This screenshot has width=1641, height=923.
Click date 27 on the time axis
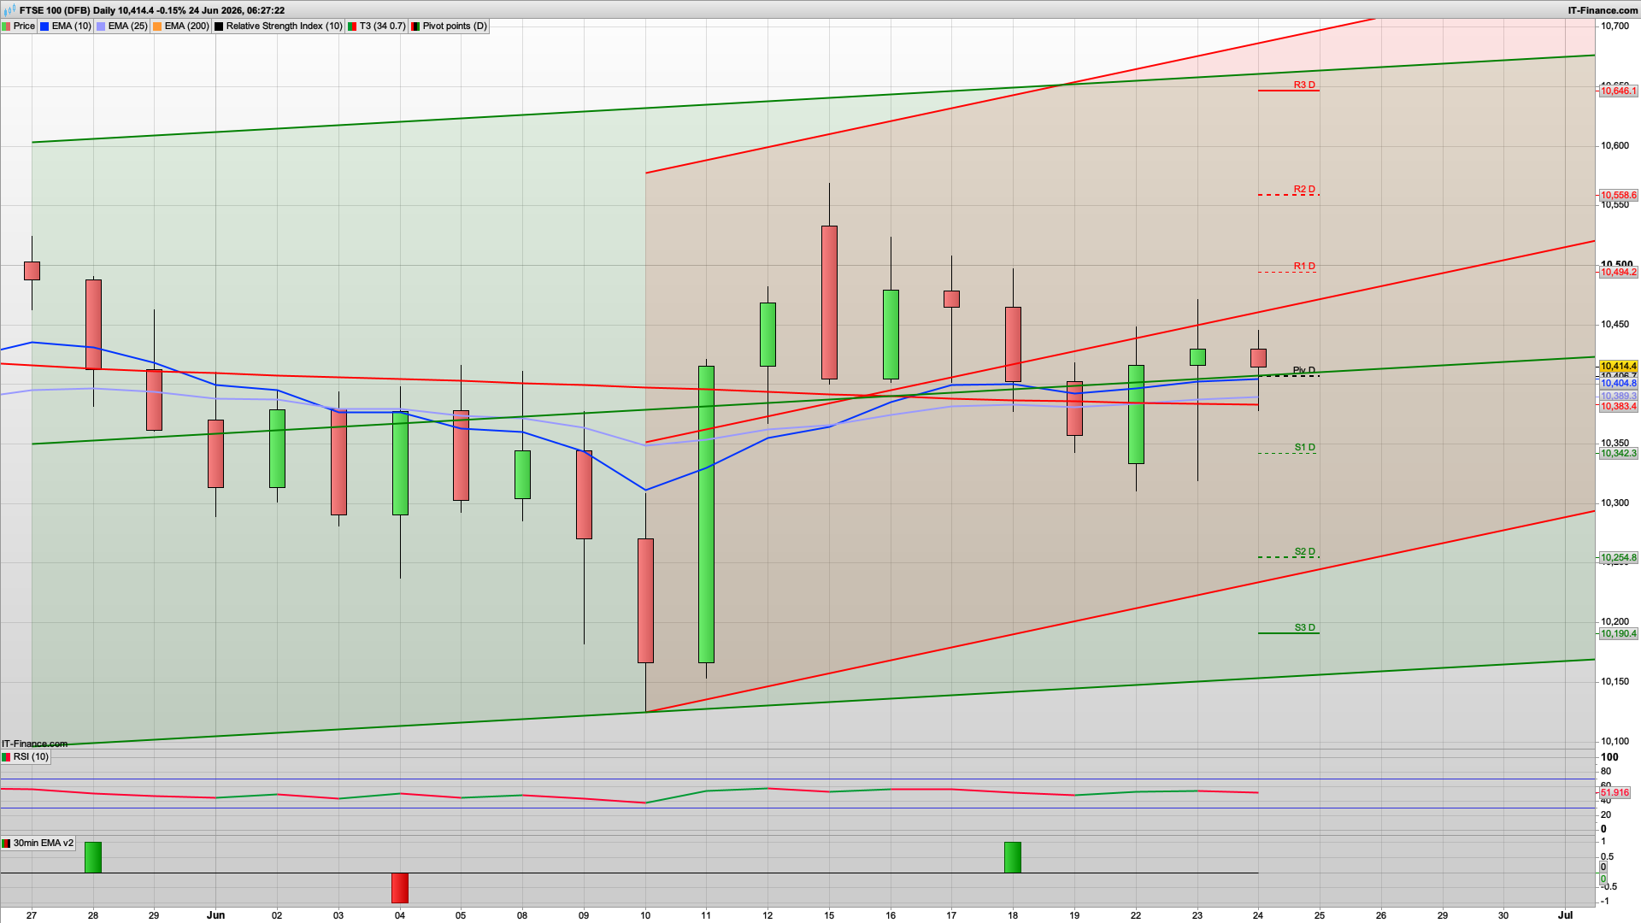[32, 915]
